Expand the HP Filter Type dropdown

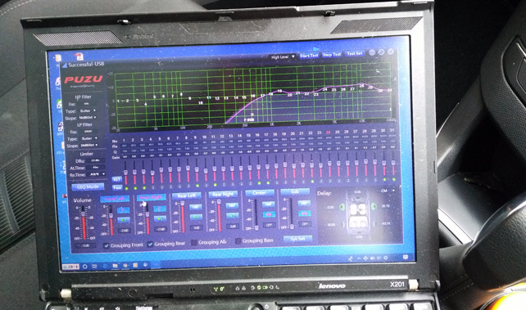88,110
